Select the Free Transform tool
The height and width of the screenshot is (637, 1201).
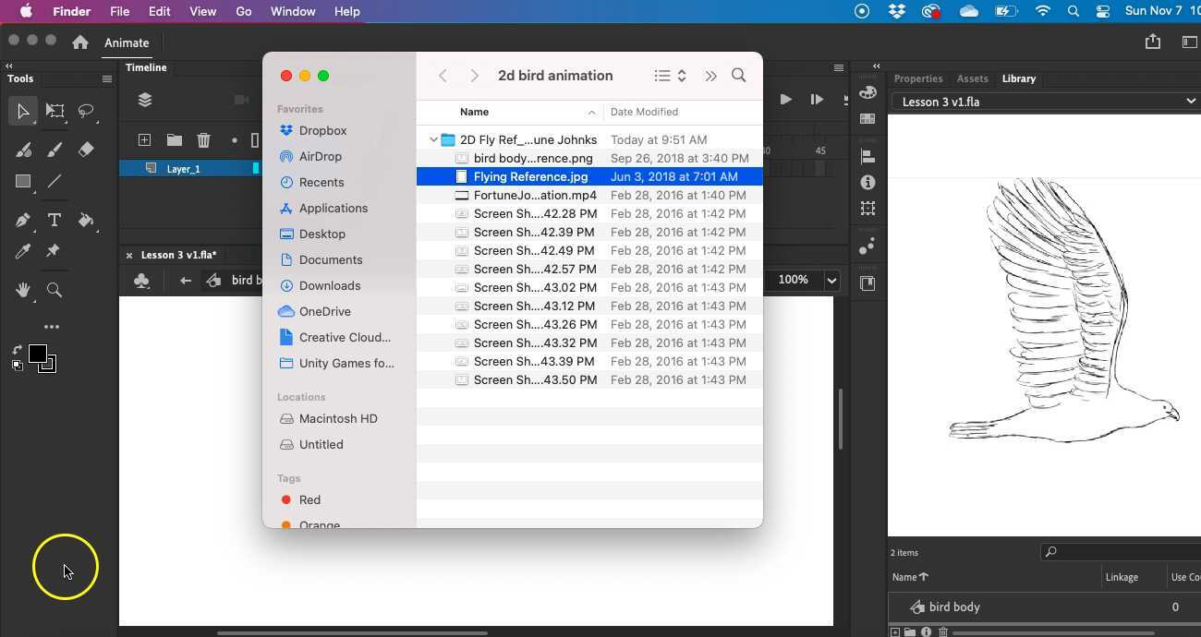click(55, 112)
